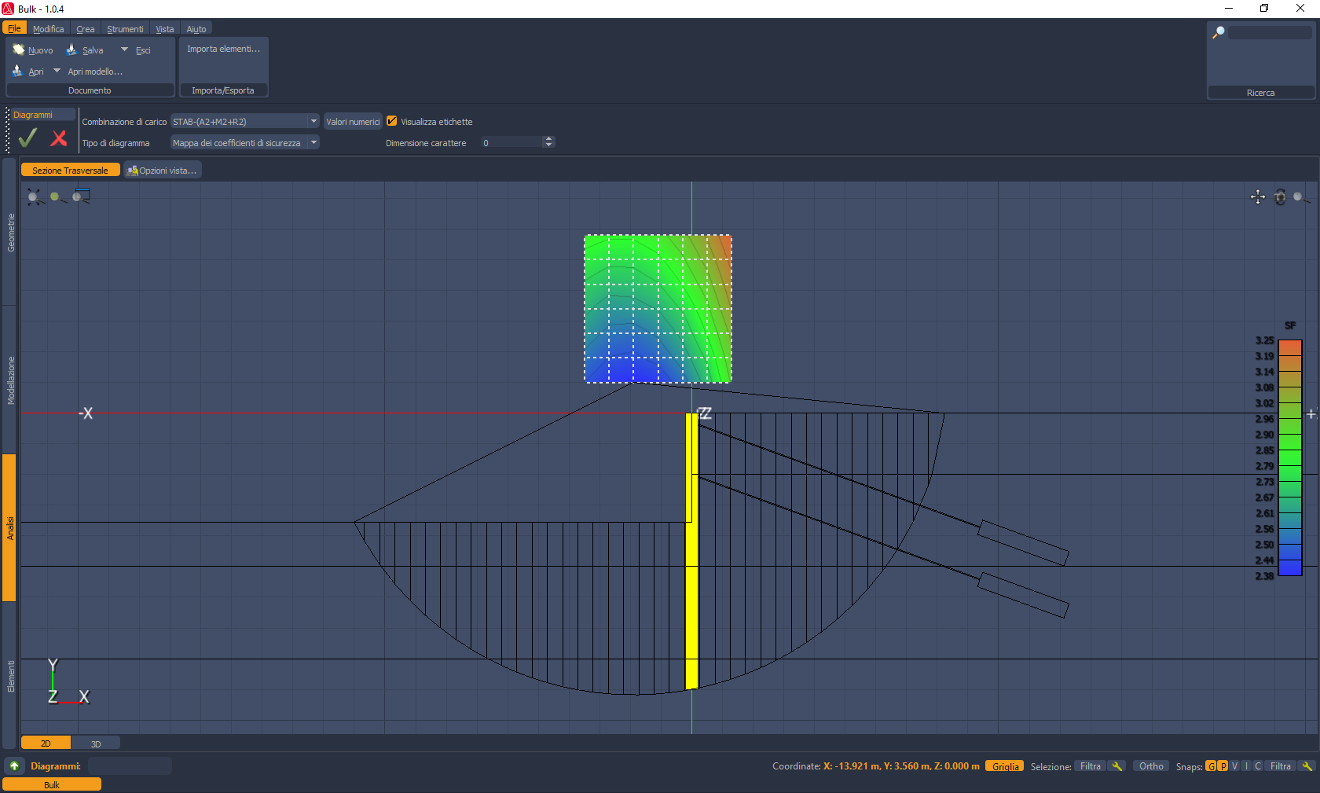Viewport: 1320px width, 793px height.
Task: Open the Strumenti menu
Action: pos(126,29)
